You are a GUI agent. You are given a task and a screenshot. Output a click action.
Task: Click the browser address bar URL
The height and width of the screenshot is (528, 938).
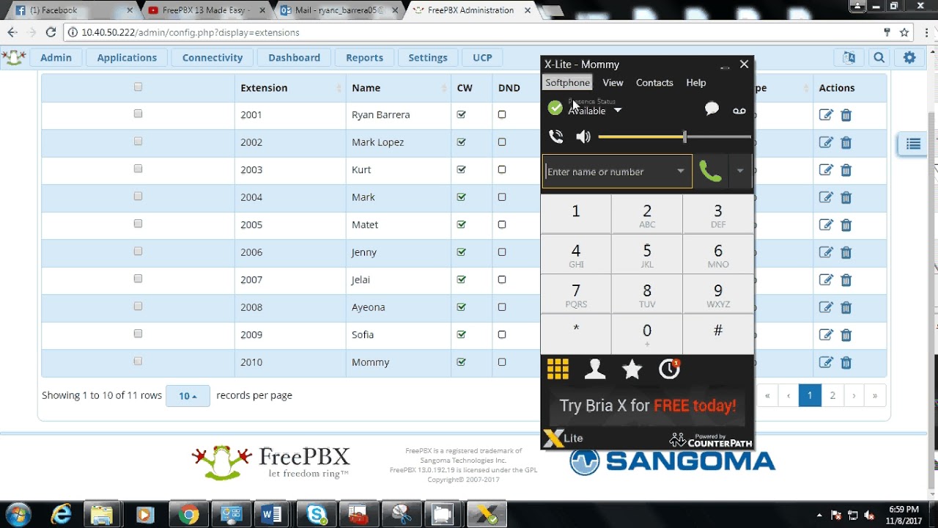[191, 32]
